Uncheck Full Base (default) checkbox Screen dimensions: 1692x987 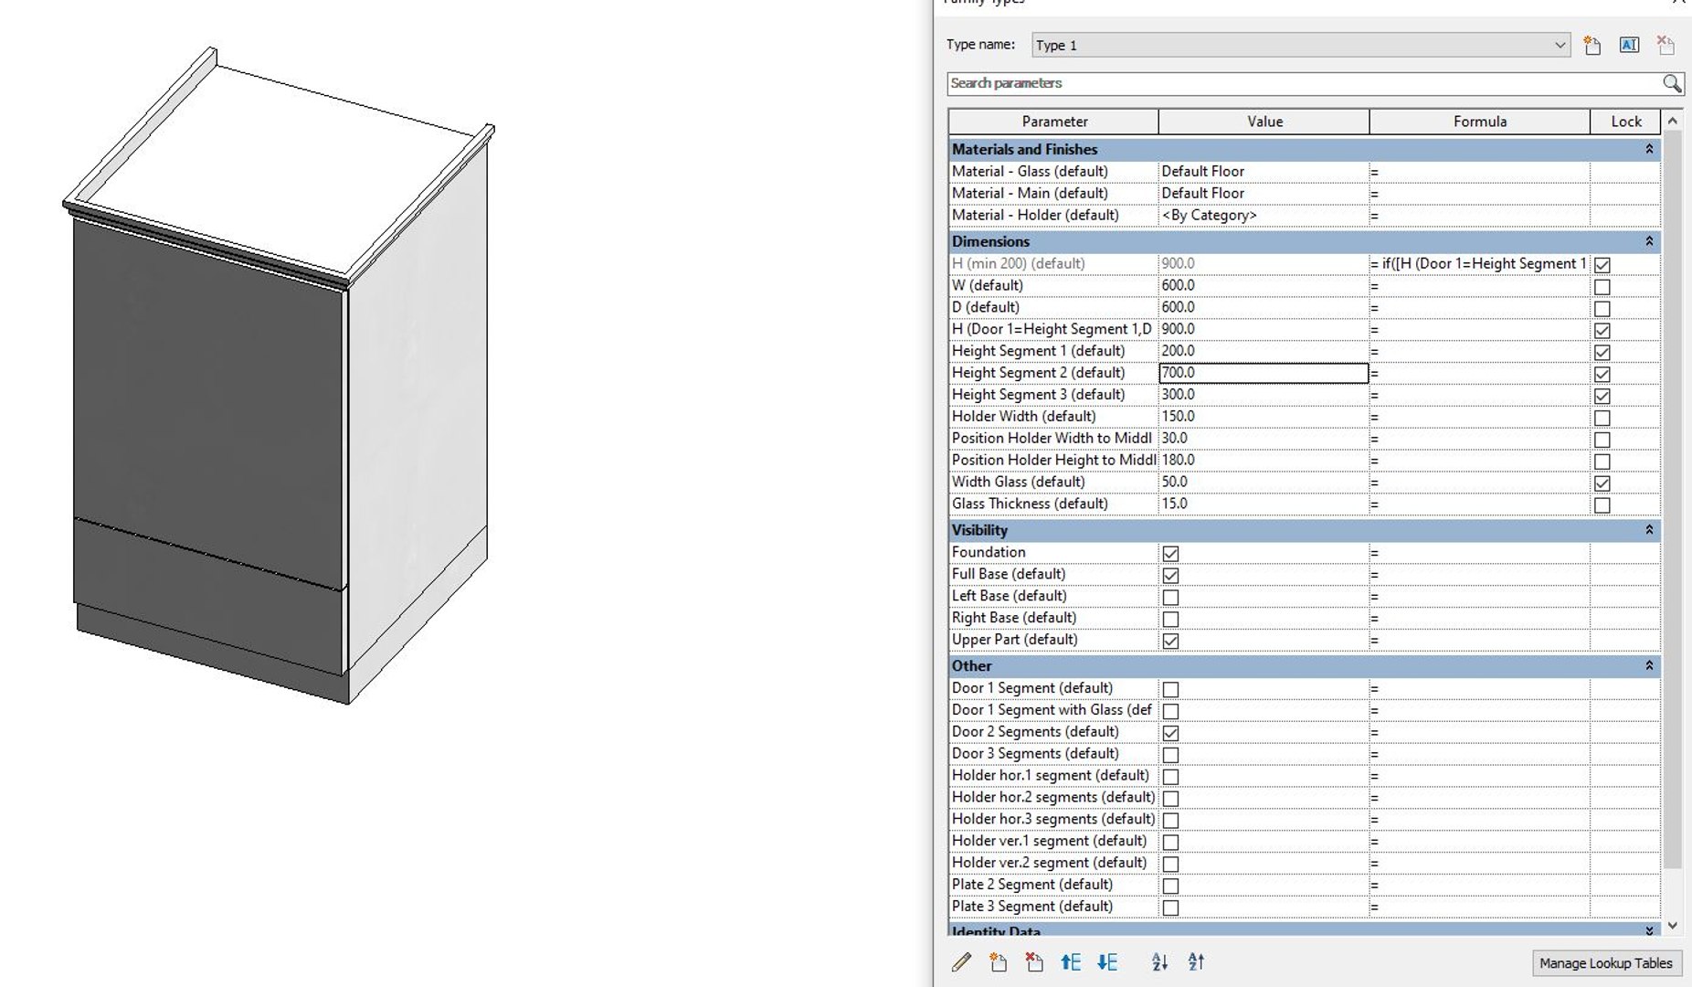[x=1170, y=575]
